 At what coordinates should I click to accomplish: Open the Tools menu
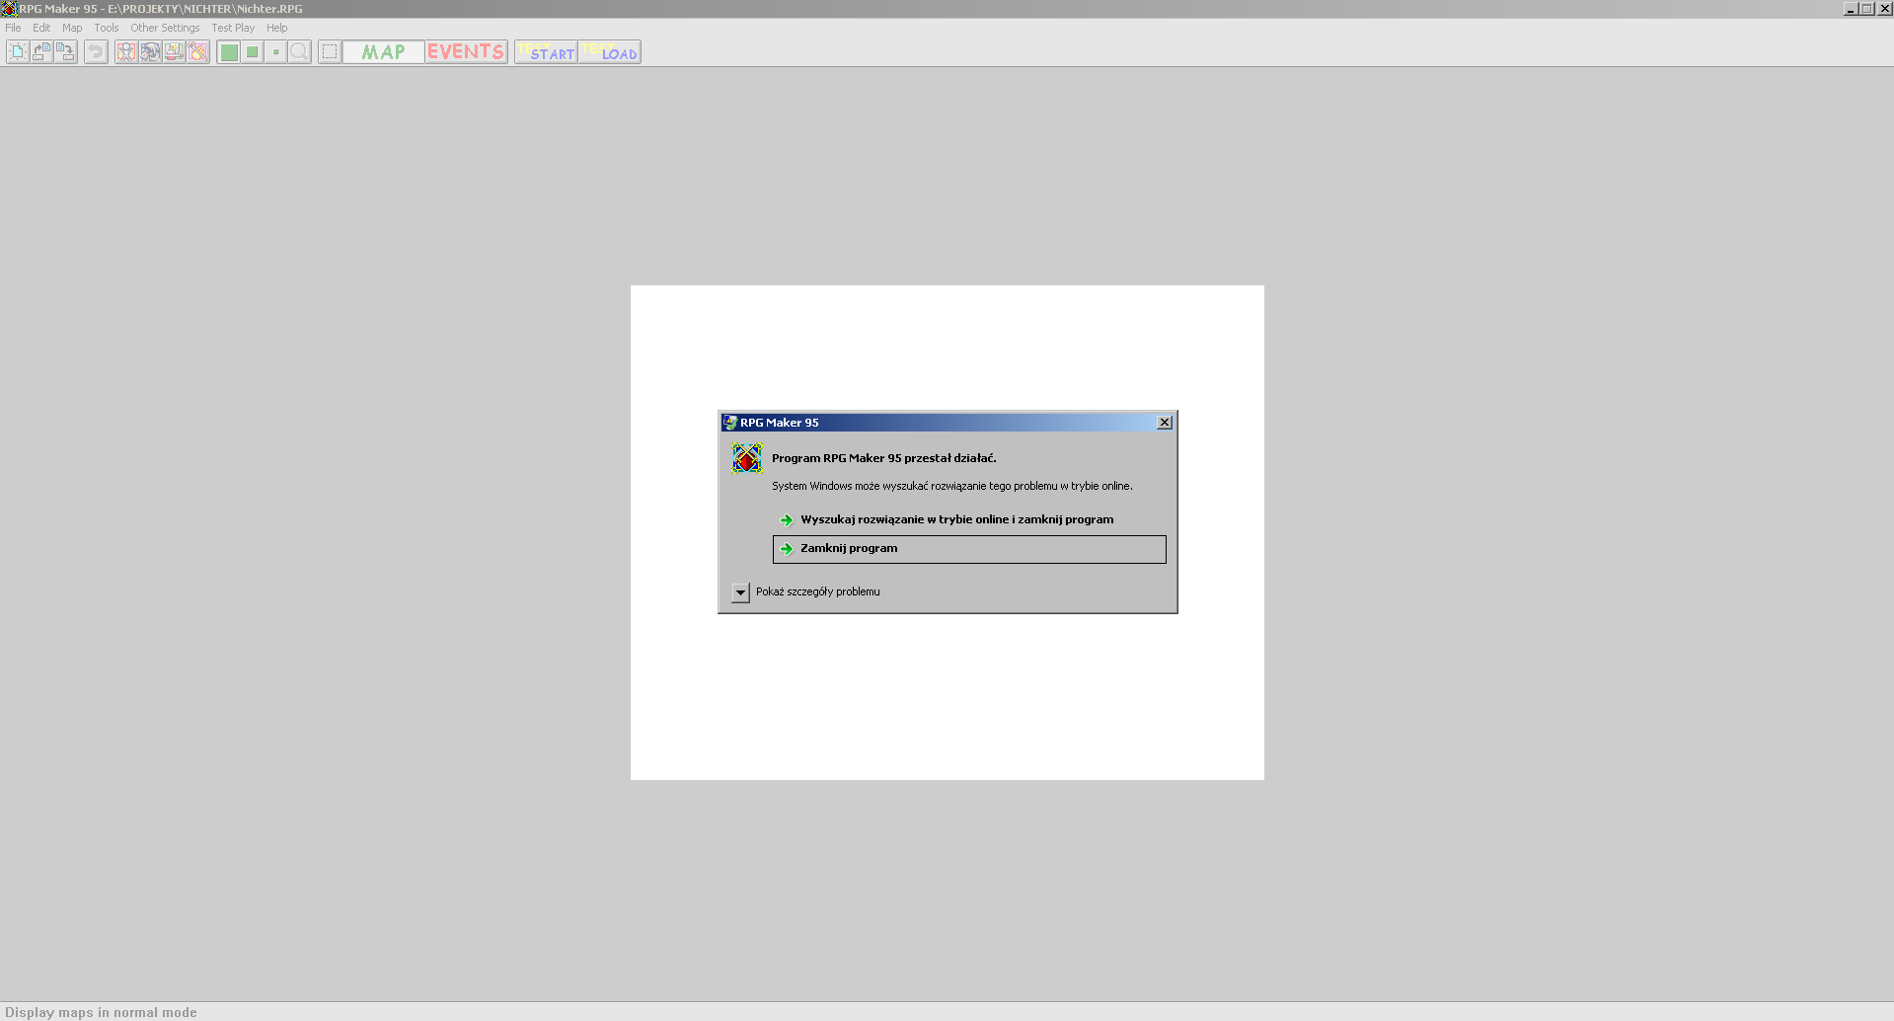pos(107,28)
